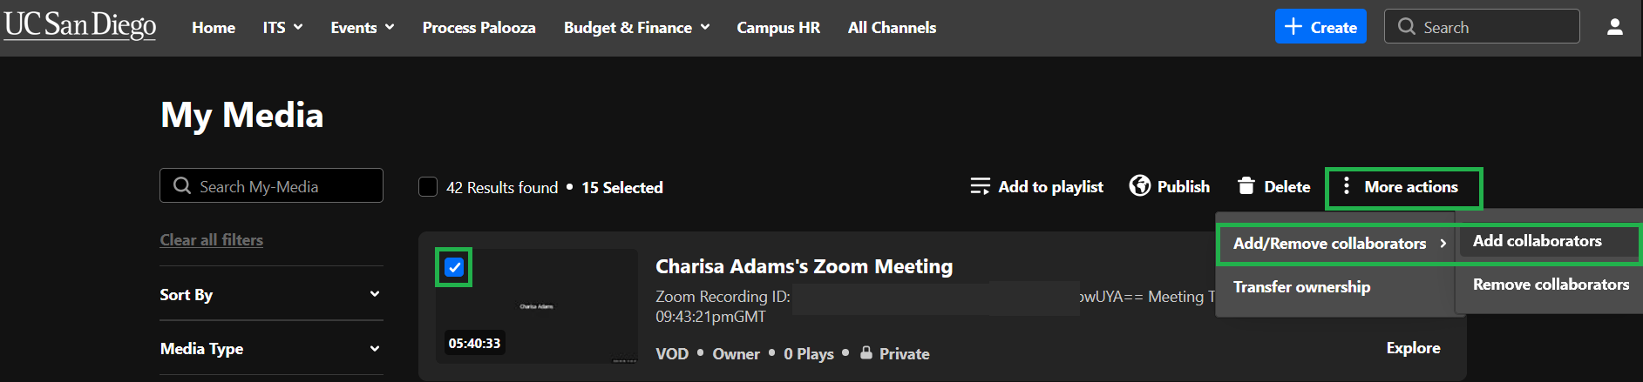Click the user profile icon
The height and width of the screenshot is (382, 1643).
1614,27
